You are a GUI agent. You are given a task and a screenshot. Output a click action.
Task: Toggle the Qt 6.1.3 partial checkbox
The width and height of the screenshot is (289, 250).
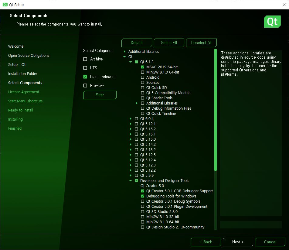(136, 62)
